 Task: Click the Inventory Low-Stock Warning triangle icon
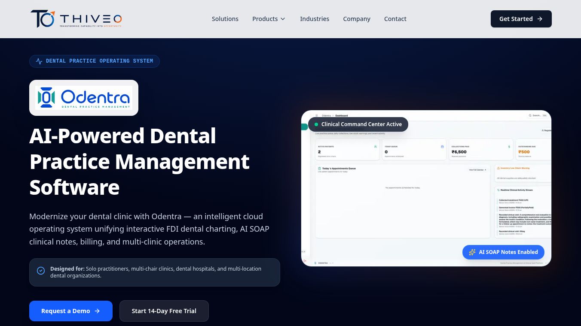pos(498,168)
